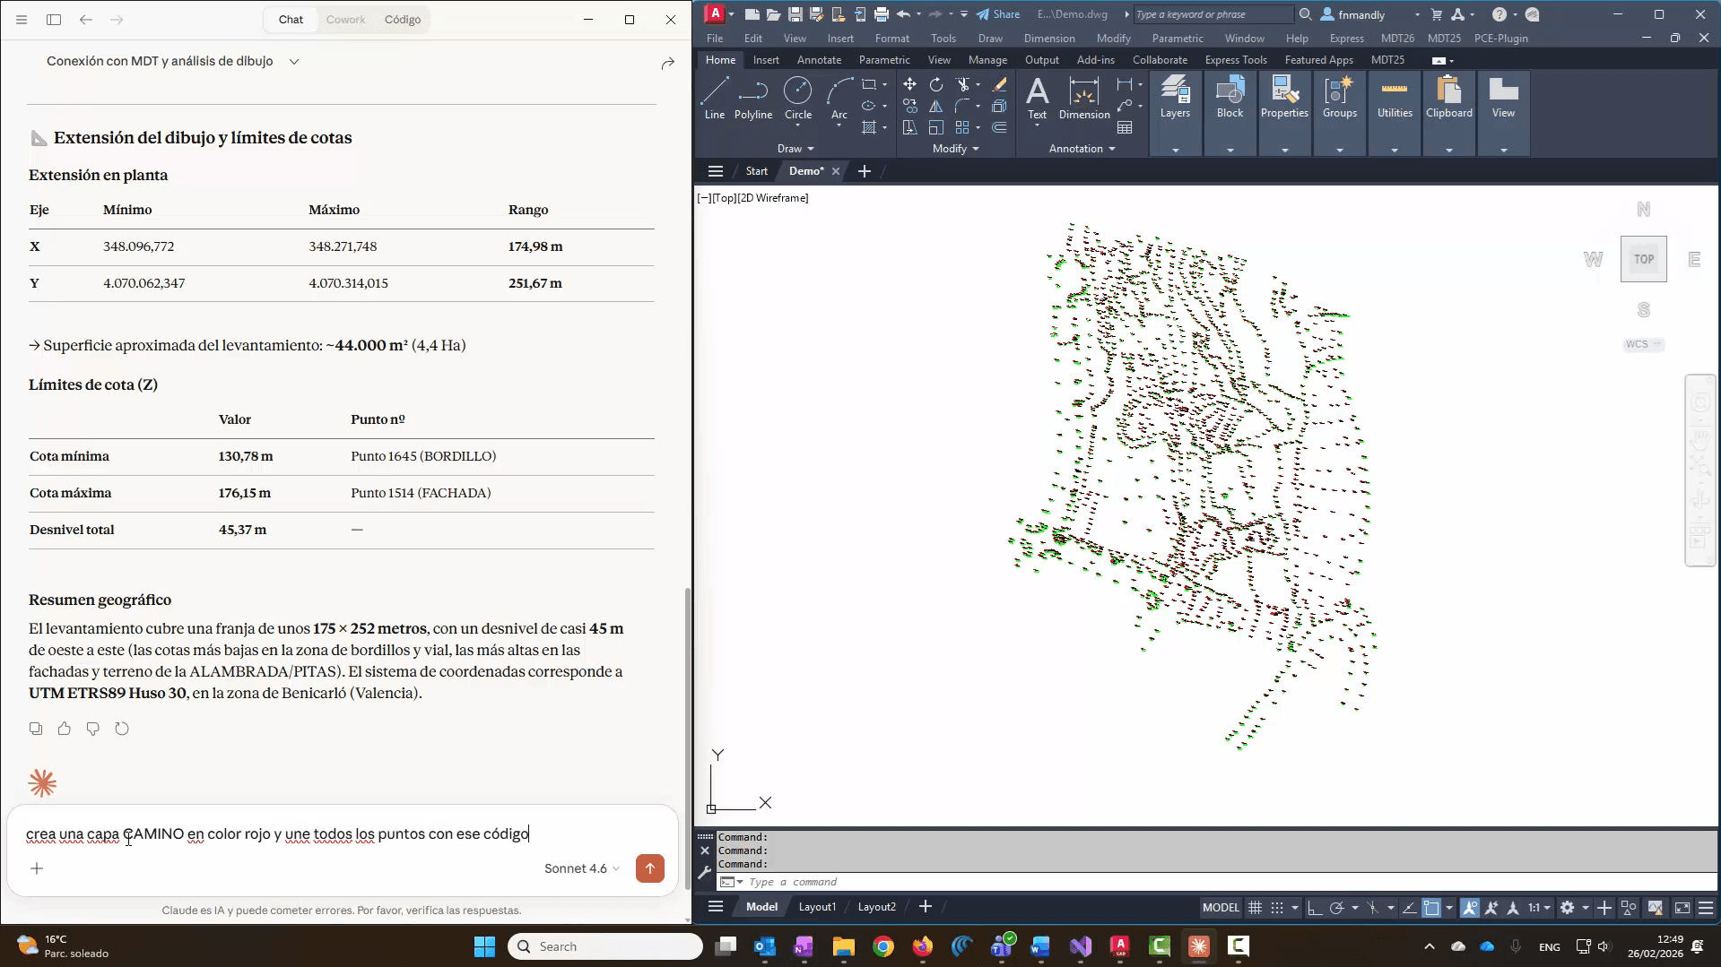Toggle annotation objects visibility button
The width and height of the screenshot is (1721, 967).
coord(1470,908)
